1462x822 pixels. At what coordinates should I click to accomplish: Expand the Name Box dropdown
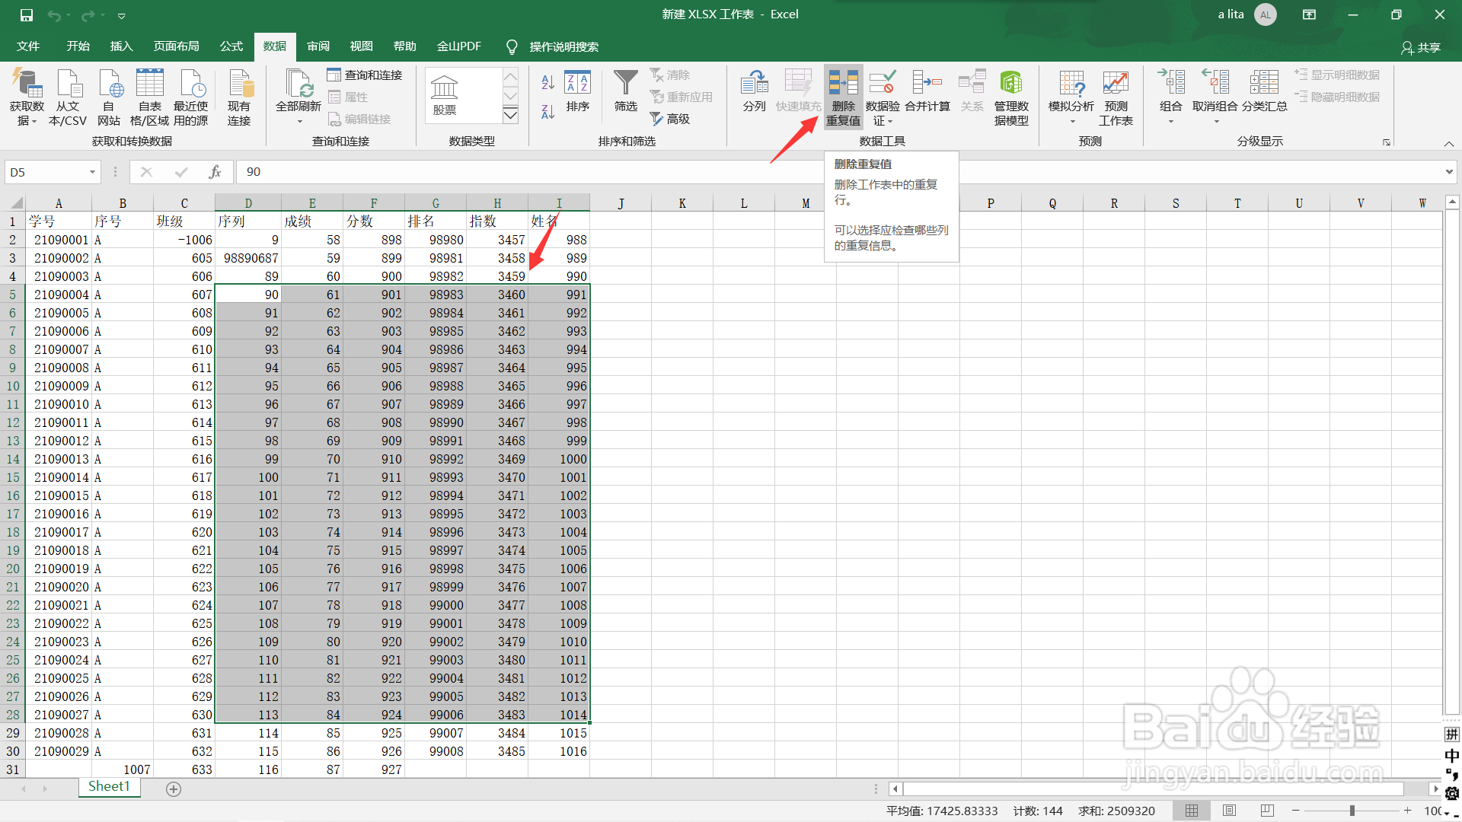[x=92, y=172]
